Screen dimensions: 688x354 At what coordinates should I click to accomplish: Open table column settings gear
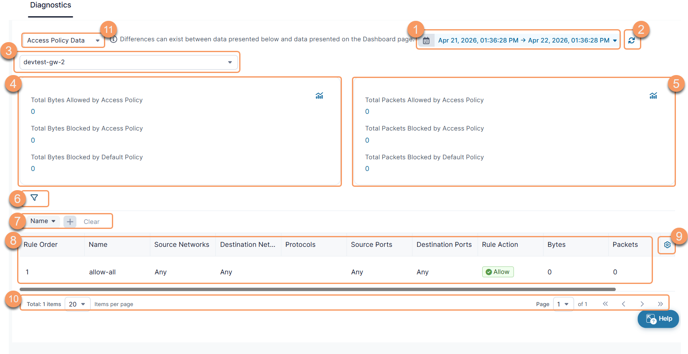coord(667,245)
